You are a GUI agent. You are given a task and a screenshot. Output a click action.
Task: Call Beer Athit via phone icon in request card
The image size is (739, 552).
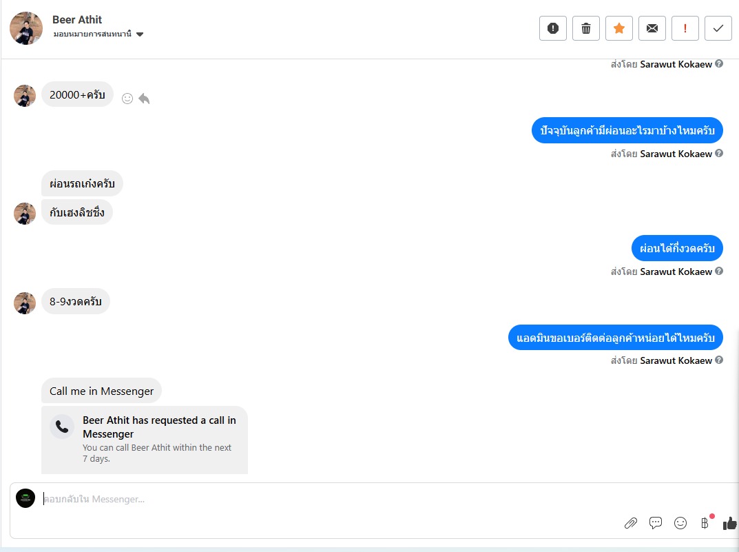(62, 426)
